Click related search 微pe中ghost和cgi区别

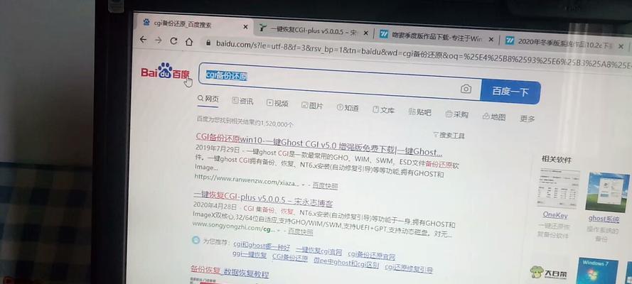point(346,263)
